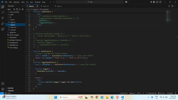This screenshot has width=178, height=100.
Task: Open the Run and Debug view
Action: click(3, 23)
